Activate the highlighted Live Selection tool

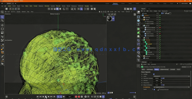2,17
